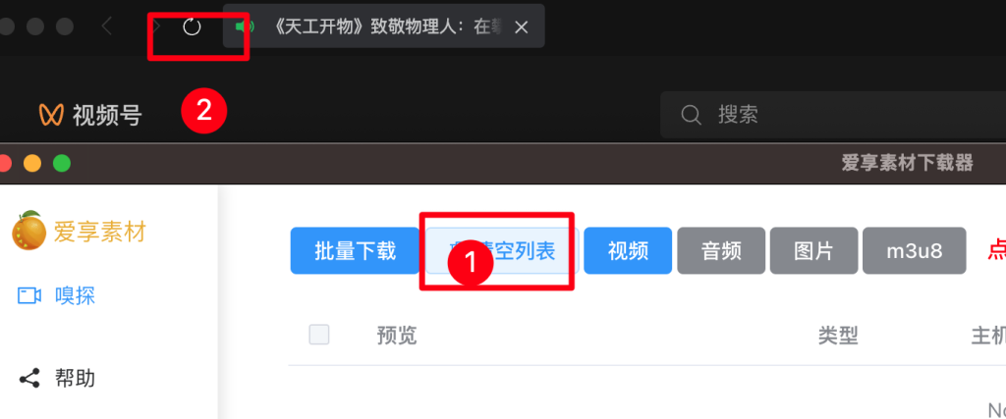The image size is (1006, 419).
Task: Tick the select-all checkbox beside 预览
Action: coord(319,335)
